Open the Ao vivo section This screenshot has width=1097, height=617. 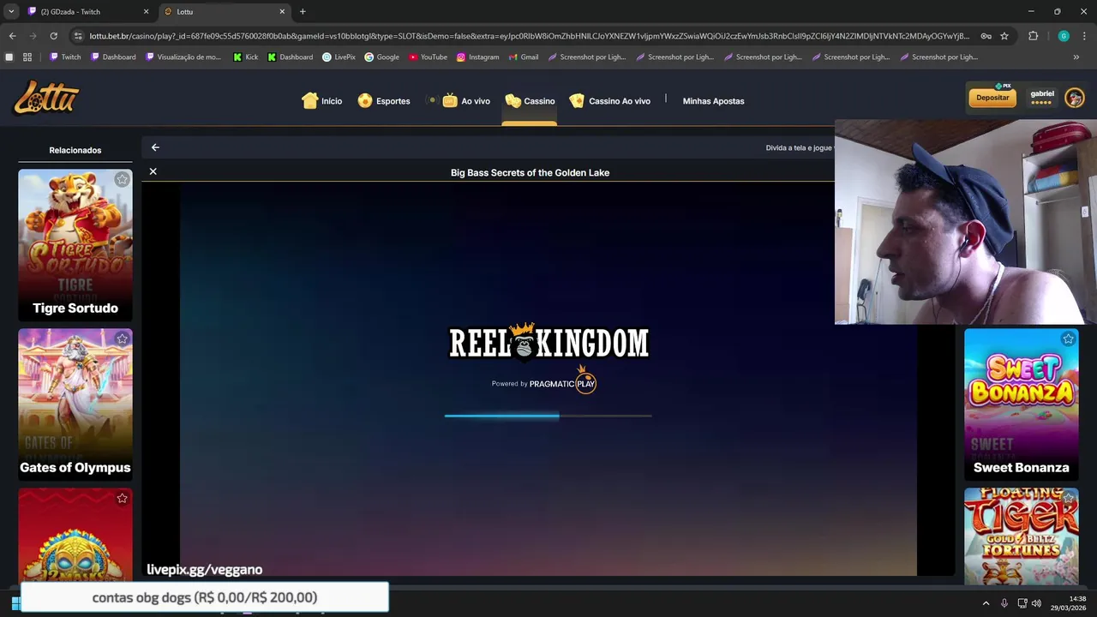click(x=466, y=101)
